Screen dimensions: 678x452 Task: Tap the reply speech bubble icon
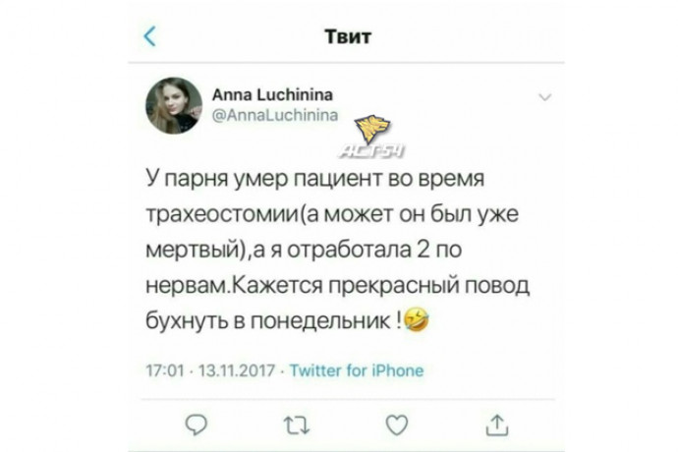(x=197, y=424)
